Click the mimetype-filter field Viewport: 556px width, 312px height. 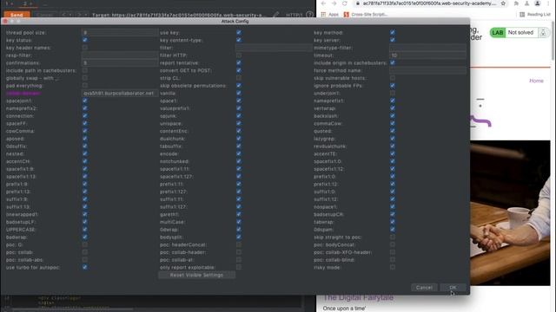pos(427,48)
